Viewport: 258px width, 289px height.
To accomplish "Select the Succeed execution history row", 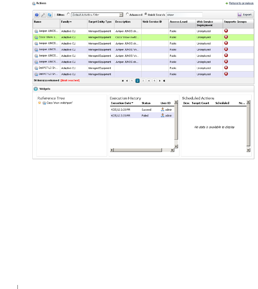I will point(142,110).
